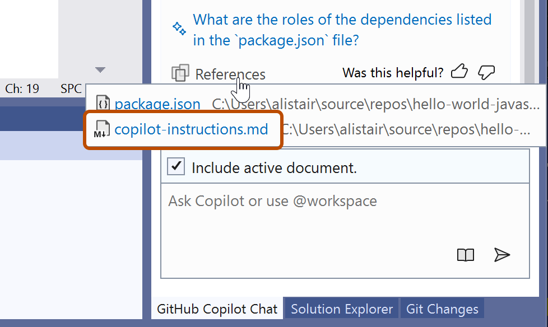Click the SPC indicator in the status bar
548x327 pixels.
71,88
